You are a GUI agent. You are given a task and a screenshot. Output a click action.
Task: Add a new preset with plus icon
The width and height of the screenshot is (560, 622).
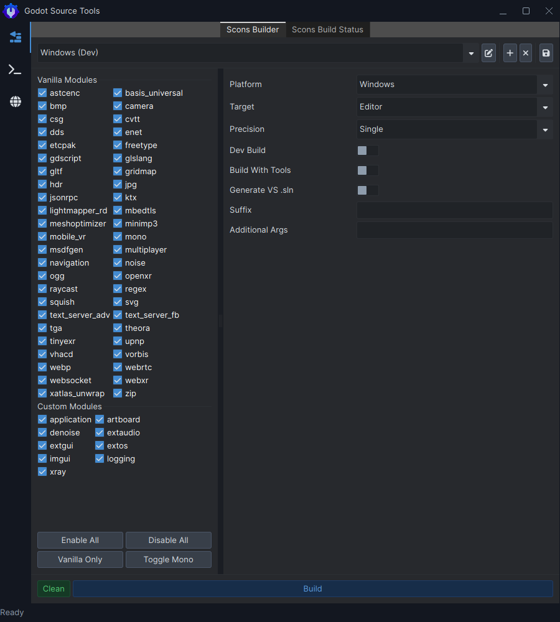coord(510,53)
